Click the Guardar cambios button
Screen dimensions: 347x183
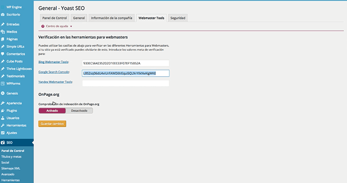point(52,124)
